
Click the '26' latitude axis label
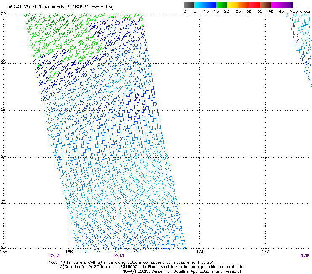(3, 109)
